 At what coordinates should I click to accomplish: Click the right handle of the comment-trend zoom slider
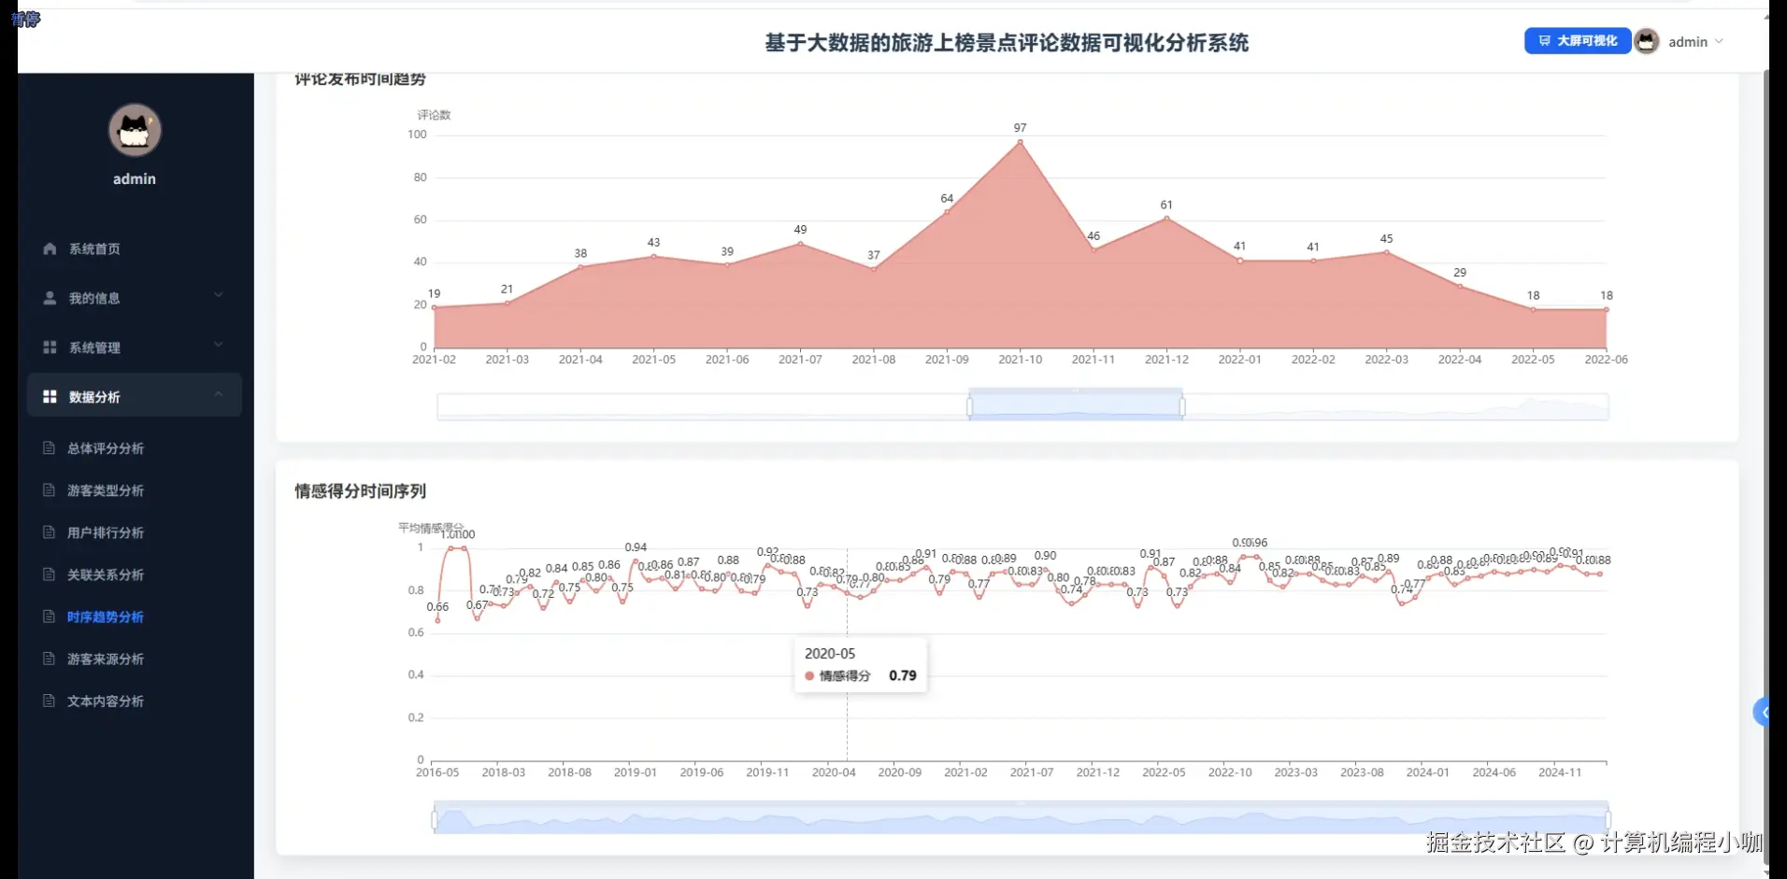1182,406
